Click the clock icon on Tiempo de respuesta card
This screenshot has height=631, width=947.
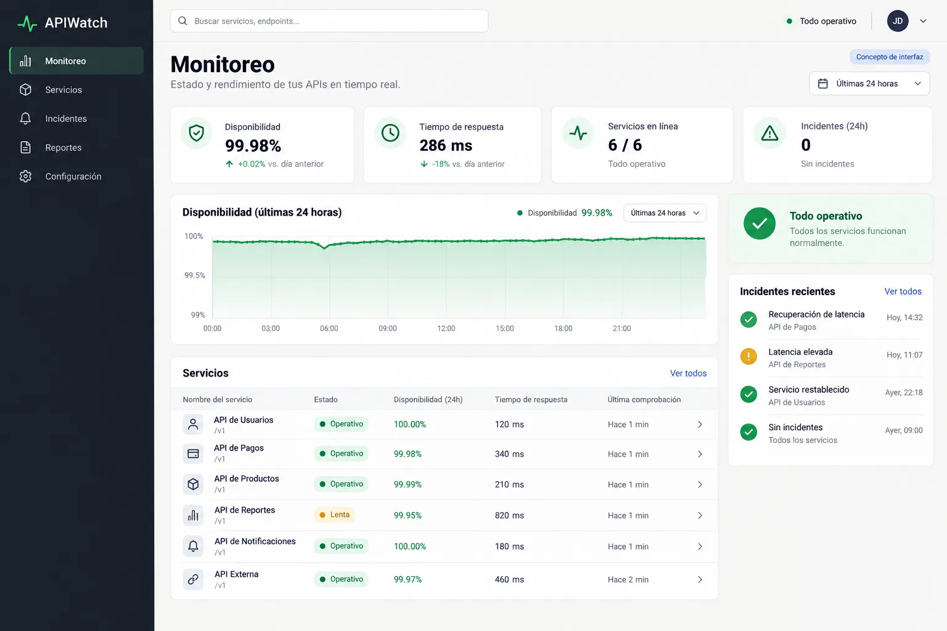tap(390, 132)
